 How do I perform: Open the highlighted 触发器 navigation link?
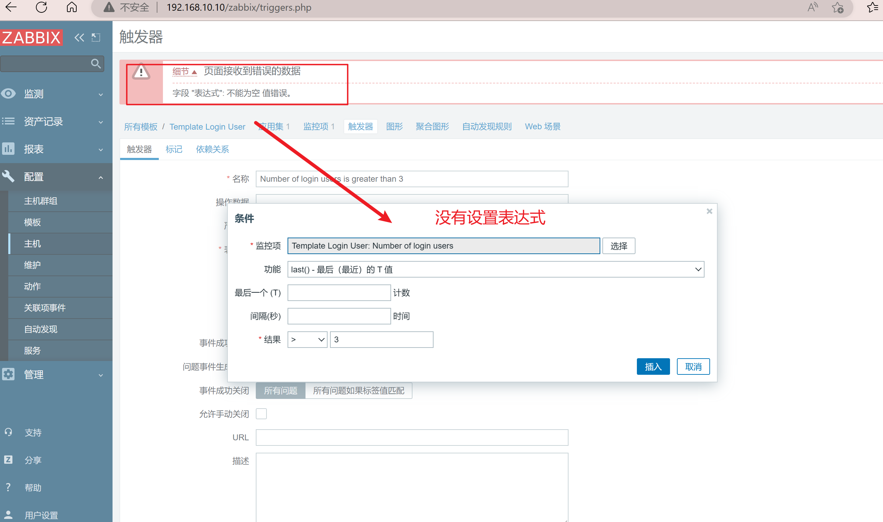360,127
